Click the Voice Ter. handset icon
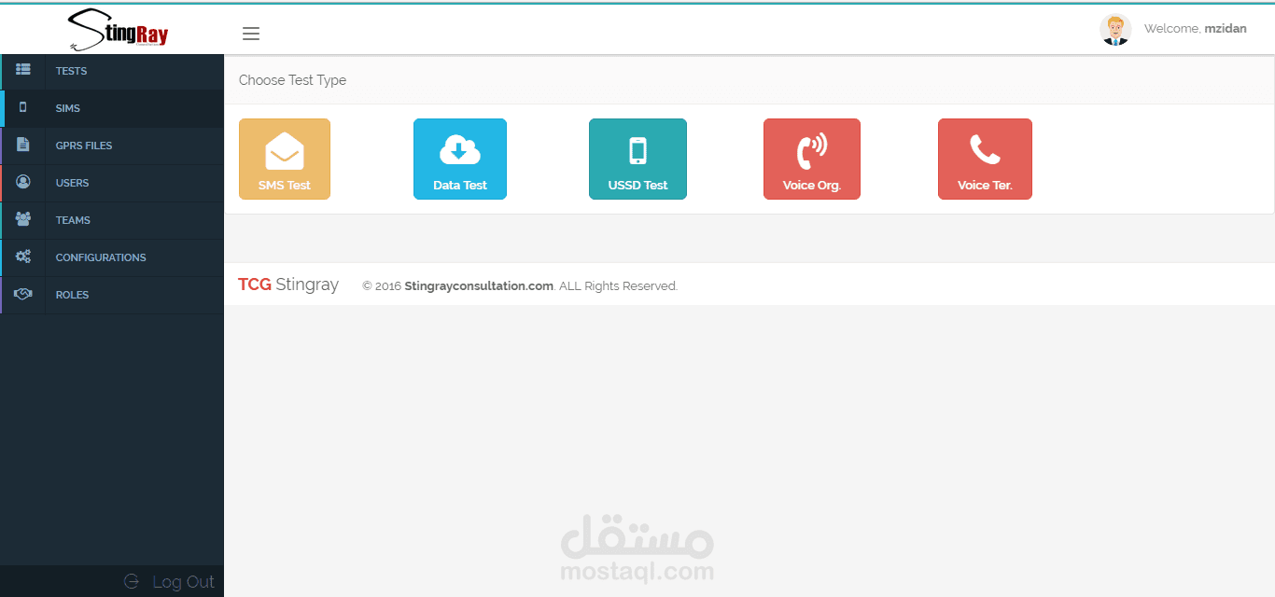The width and height of the screenshot is (1275, 597). click(985, 149)
